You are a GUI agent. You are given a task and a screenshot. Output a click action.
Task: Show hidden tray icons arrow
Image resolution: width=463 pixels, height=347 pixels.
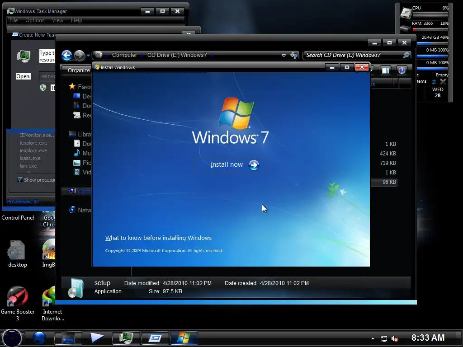tap(373, 338)
